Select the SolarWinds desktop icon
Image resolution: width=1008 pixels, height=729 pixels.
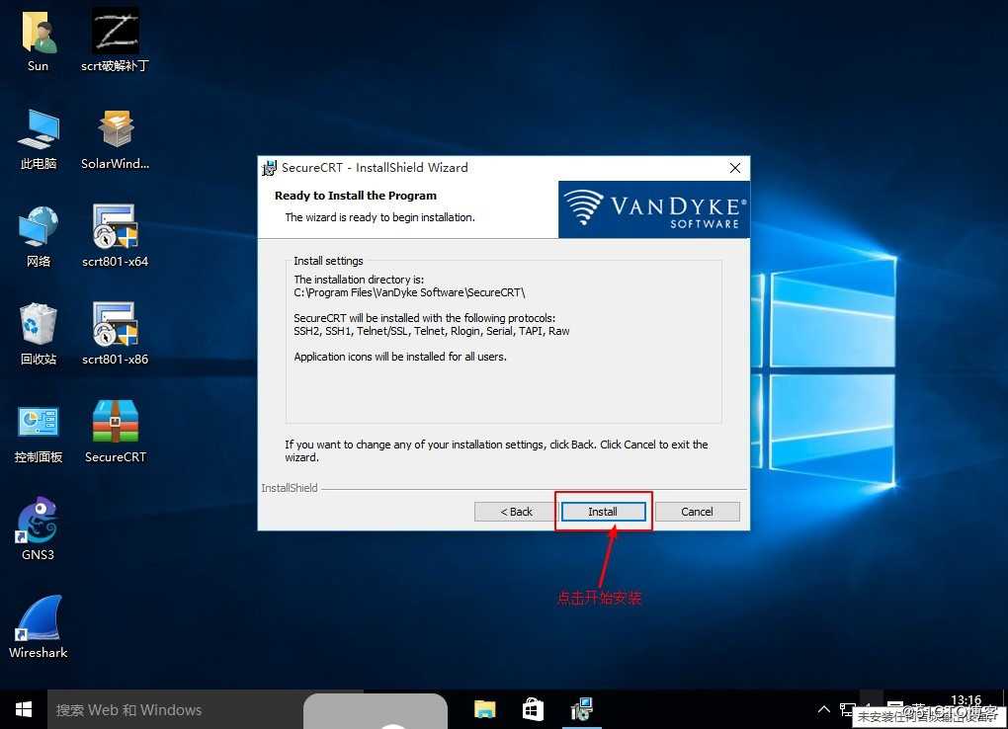[115, 138]
